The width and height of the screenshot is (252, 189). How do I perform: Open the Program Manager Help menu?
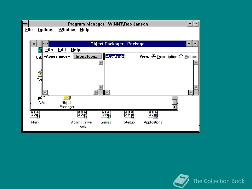click(84, 30)
